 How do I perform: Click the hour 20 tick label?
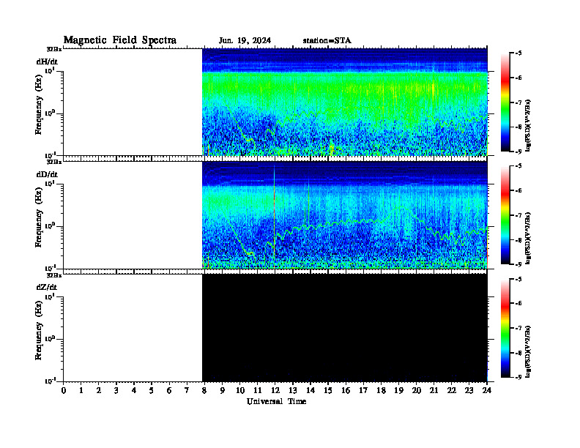417,391
